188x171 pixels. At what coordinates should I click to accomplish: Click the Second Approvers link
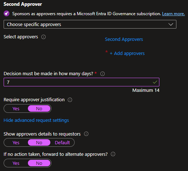click(x=124, y=39)
